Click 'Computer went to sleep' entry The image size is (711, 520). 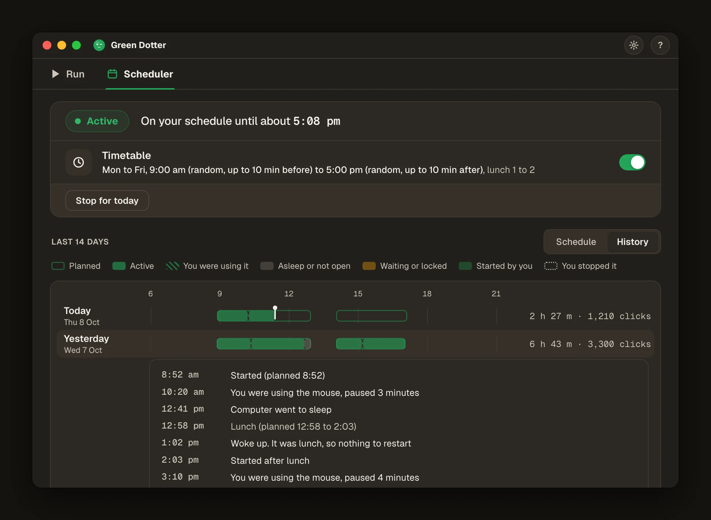click(281, 409)
